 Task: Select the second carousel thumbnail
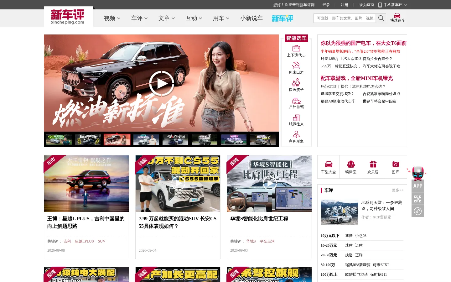pos(88,139)
